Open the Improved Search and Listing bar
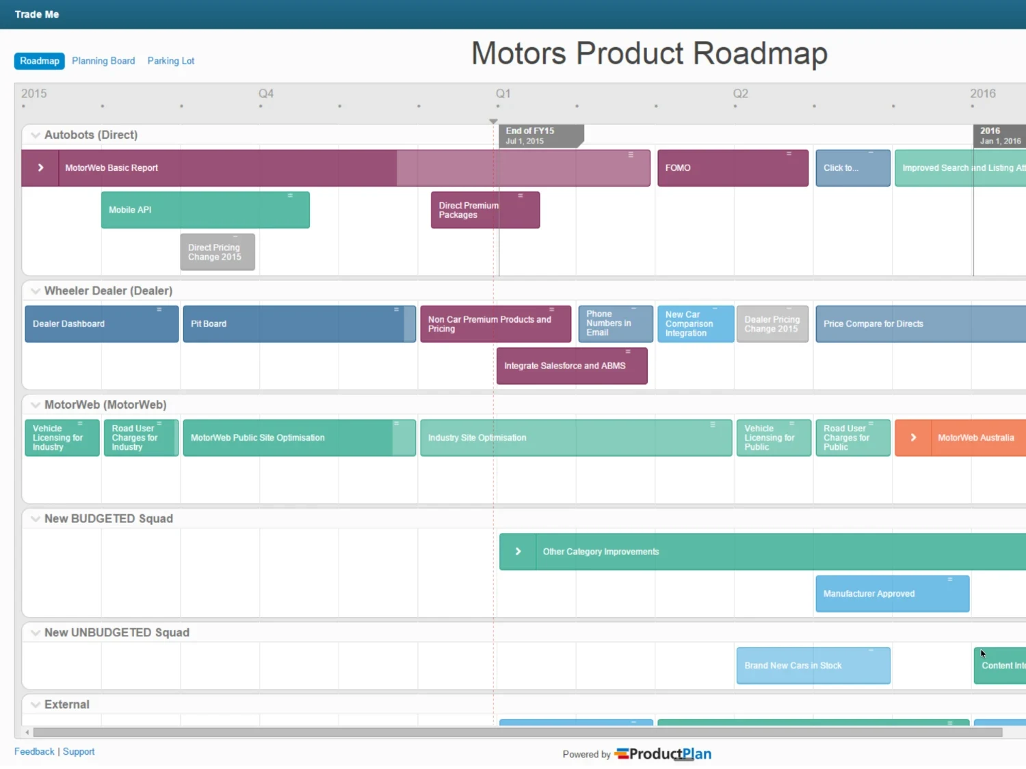The width and height of the screenshot is (1026, 769). tap(960, 168)
